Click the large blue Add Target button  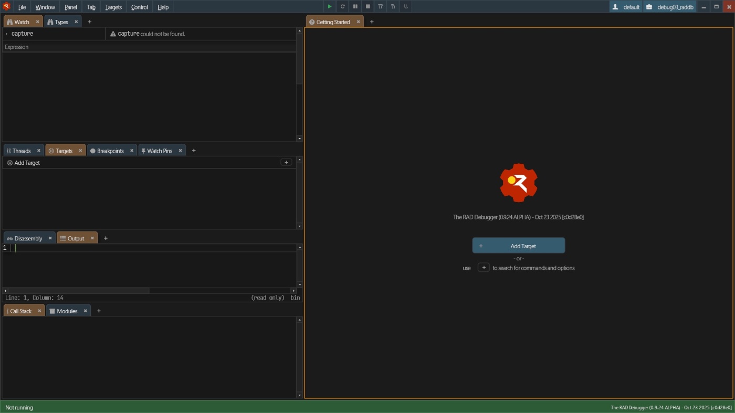519,246
